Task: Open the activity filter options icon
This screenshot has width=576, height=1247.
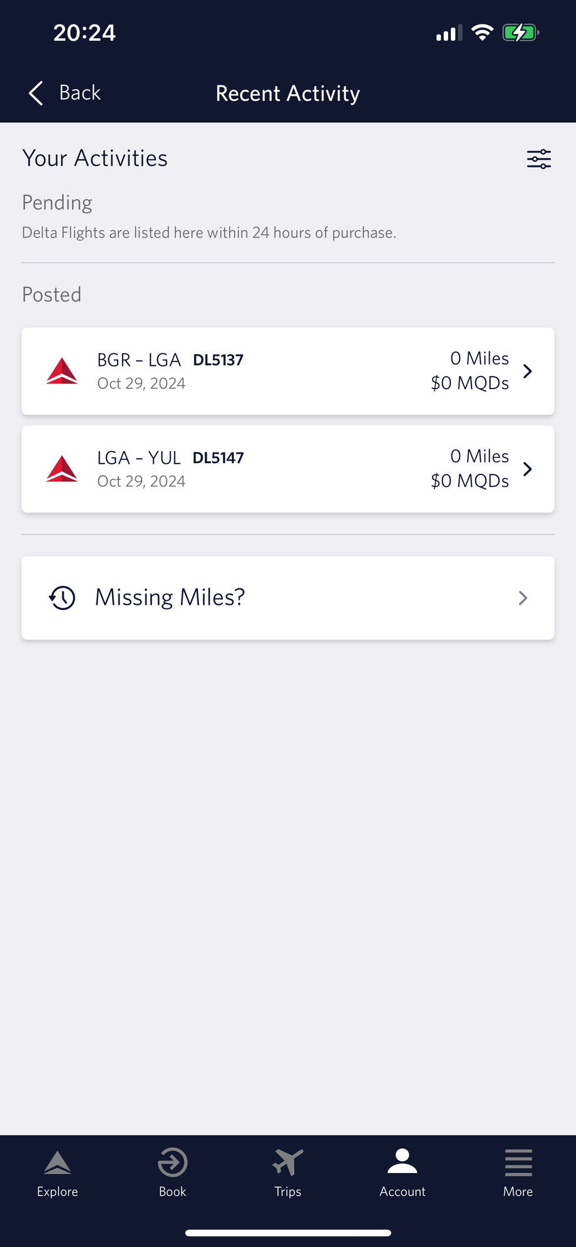Action: [x=538, y=159]
